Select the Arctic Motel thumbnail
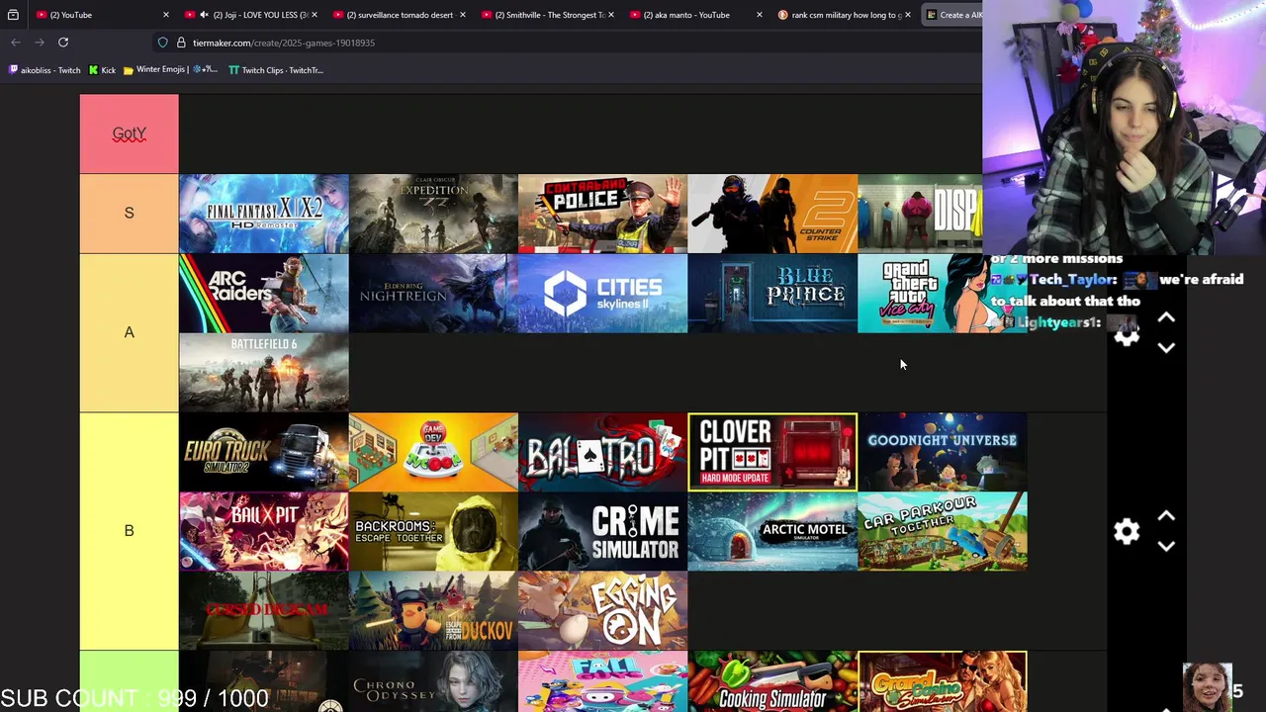 pyautogui.click(x=772, y=532)
